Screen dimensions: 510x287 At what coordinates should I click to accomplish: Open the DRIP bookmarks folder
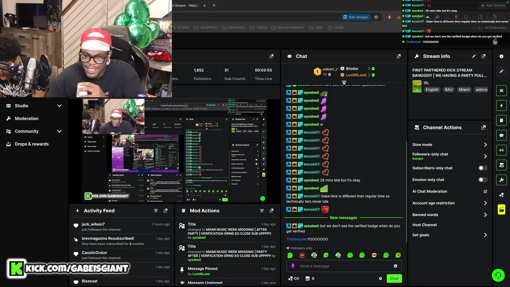(316, 28)
